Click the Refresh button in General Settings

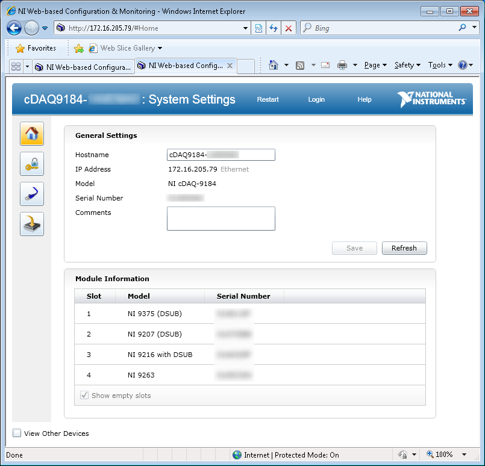(x=404, y=248)
